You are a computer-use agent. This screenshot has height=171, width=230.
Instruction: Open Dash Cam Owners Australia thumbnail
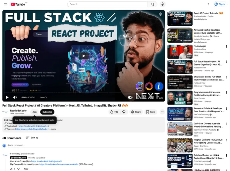point(180,129)
